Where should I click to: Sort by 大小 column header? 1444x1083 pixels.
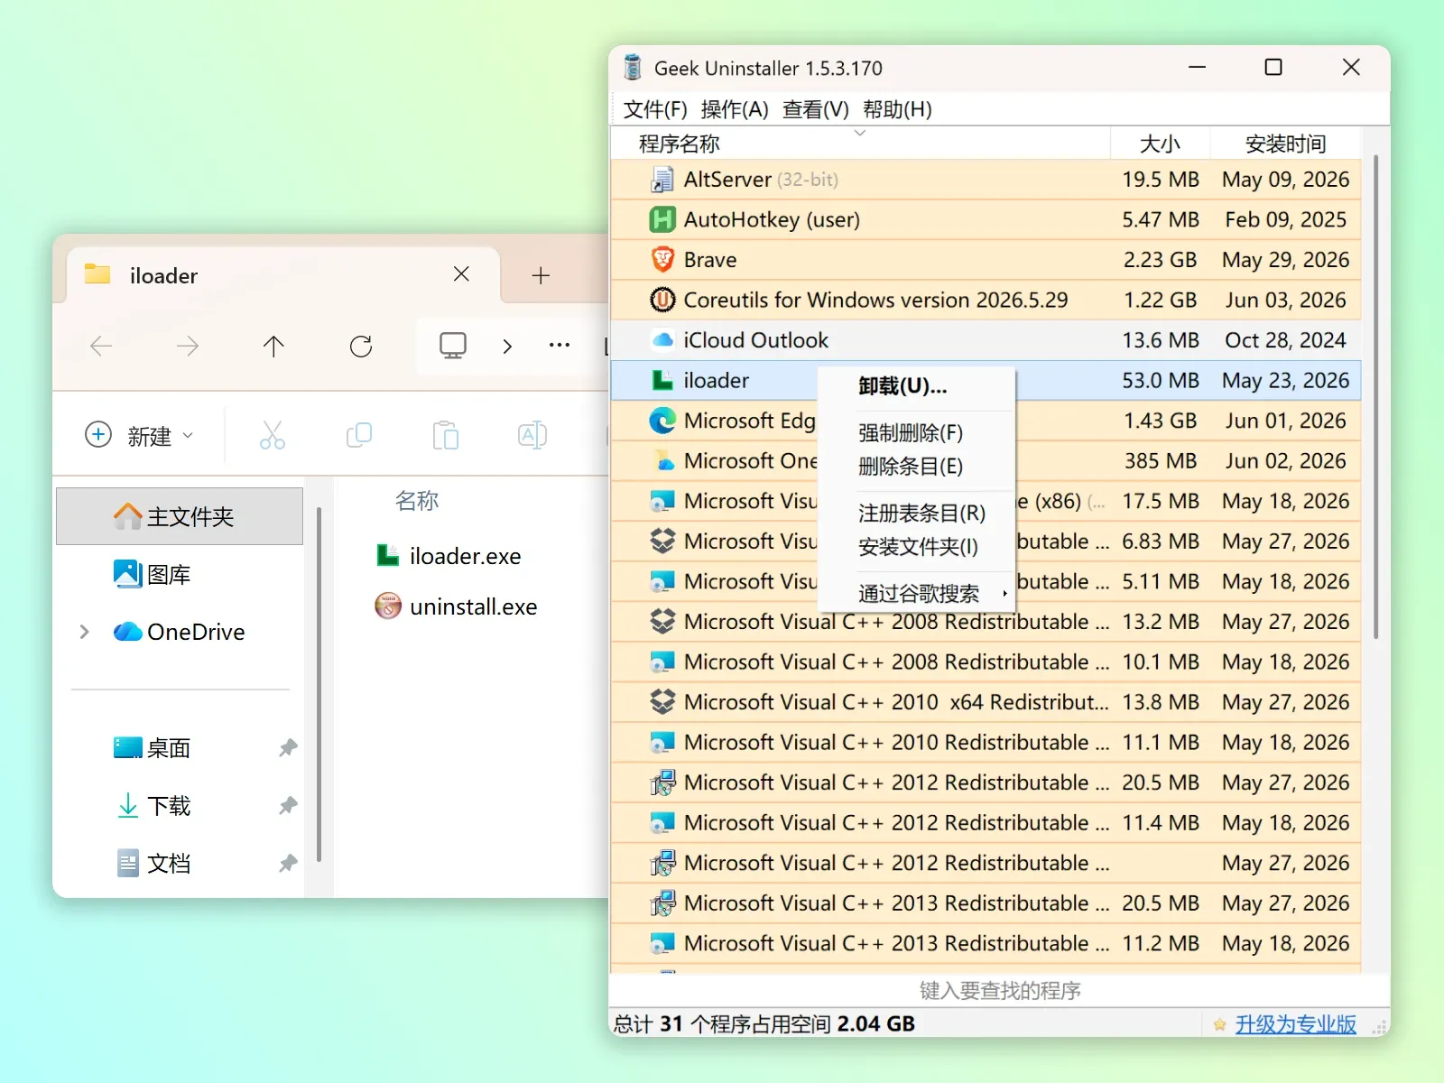pos(1160,144)
